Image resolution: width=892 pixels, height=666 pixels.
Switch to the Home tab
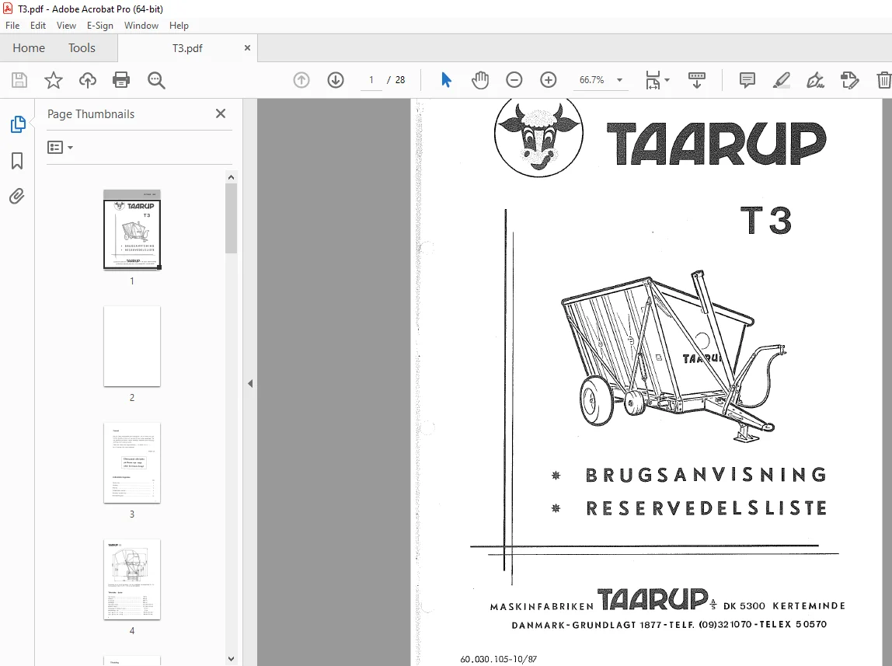pos(29,48)
